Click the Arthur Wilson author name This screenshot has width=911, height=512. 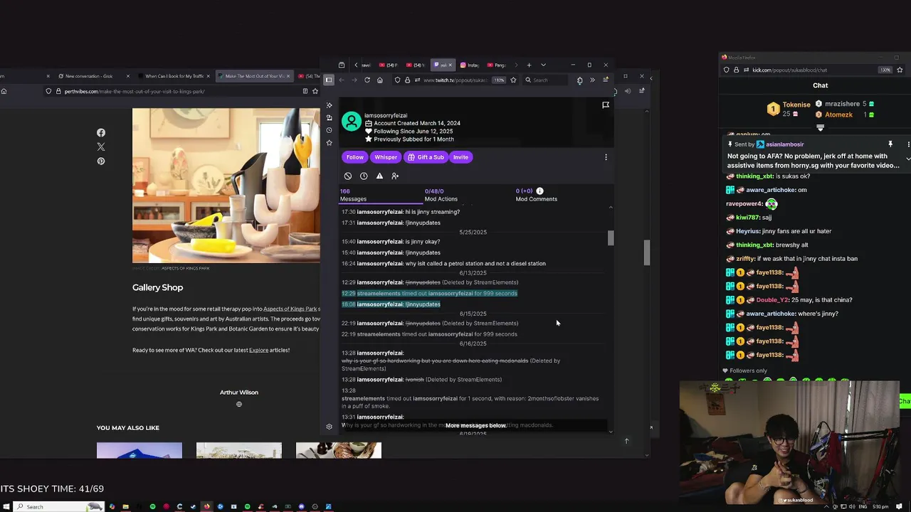[239, 393]
